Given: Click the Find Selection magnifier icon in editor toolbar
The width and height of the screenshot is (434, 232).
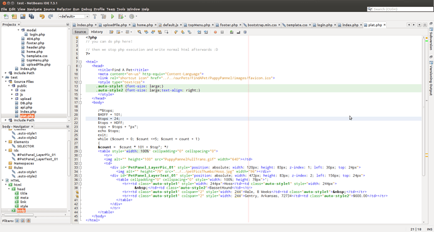Looking at the screenshot, I should coord(140,32).
